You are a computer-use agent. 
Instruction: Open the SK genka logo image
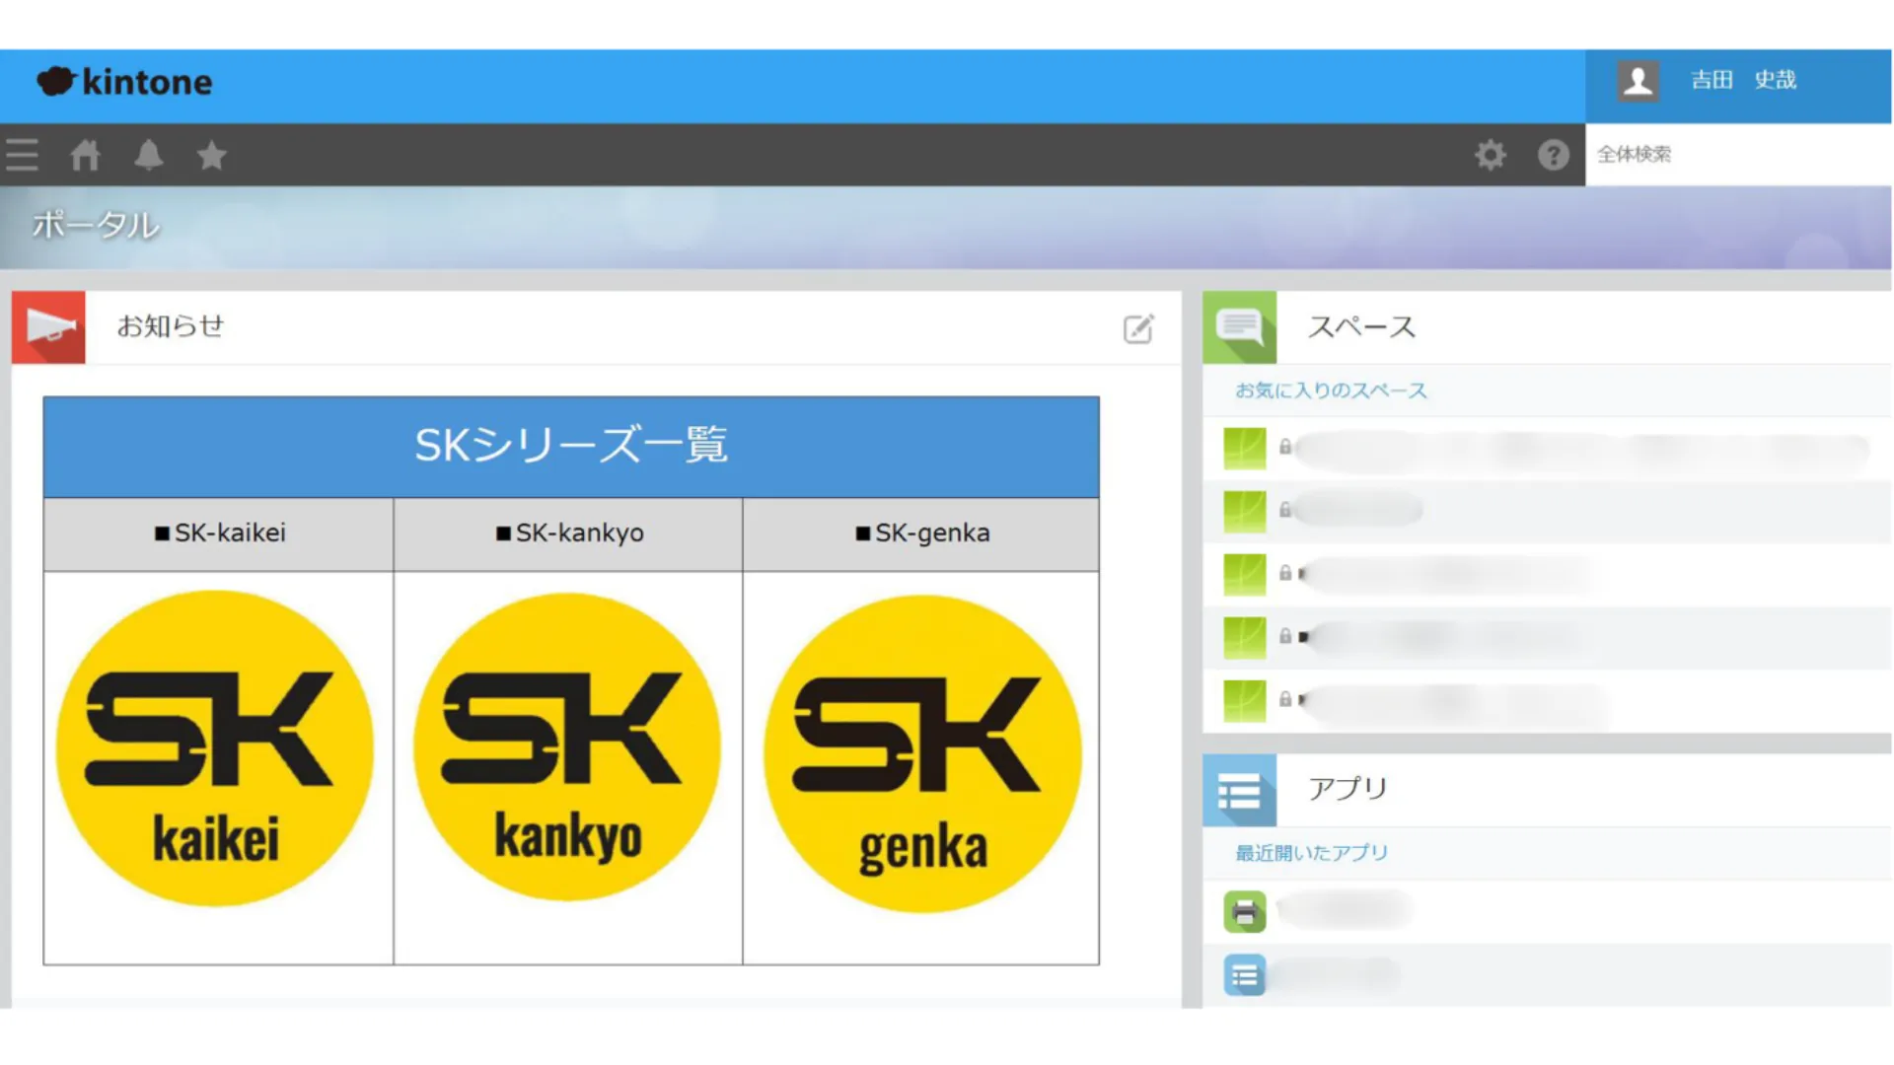point(922,753)
